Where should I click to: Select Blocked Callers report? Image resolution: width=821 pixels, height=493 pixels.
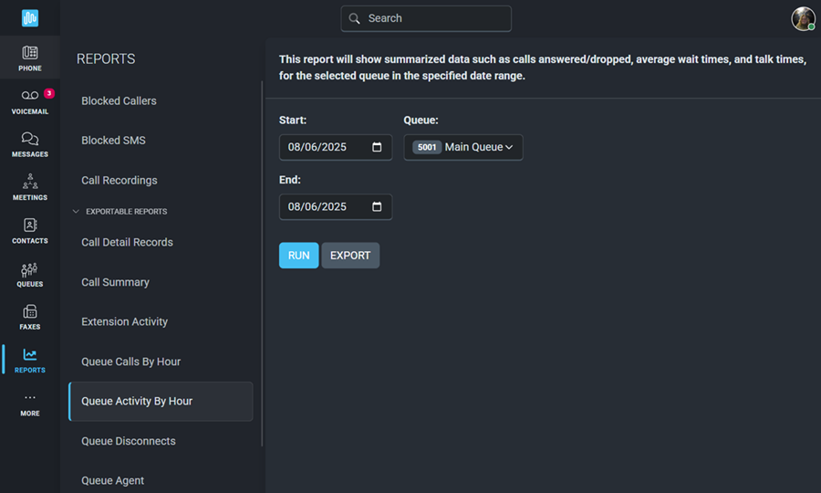pyautogui.click(x=119, y=100)
